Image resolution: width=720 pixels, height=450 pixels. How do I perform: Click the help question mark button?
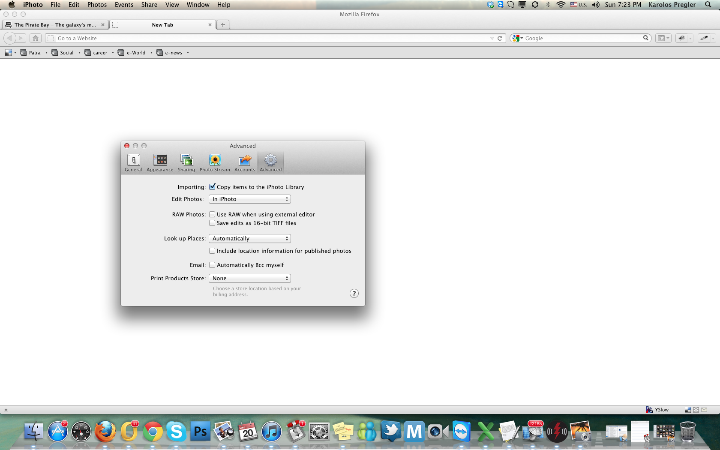tap(354, 294)
